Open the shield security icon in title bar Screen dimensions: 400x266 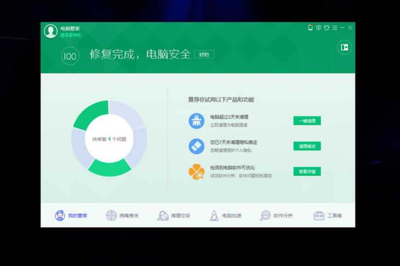318,27
